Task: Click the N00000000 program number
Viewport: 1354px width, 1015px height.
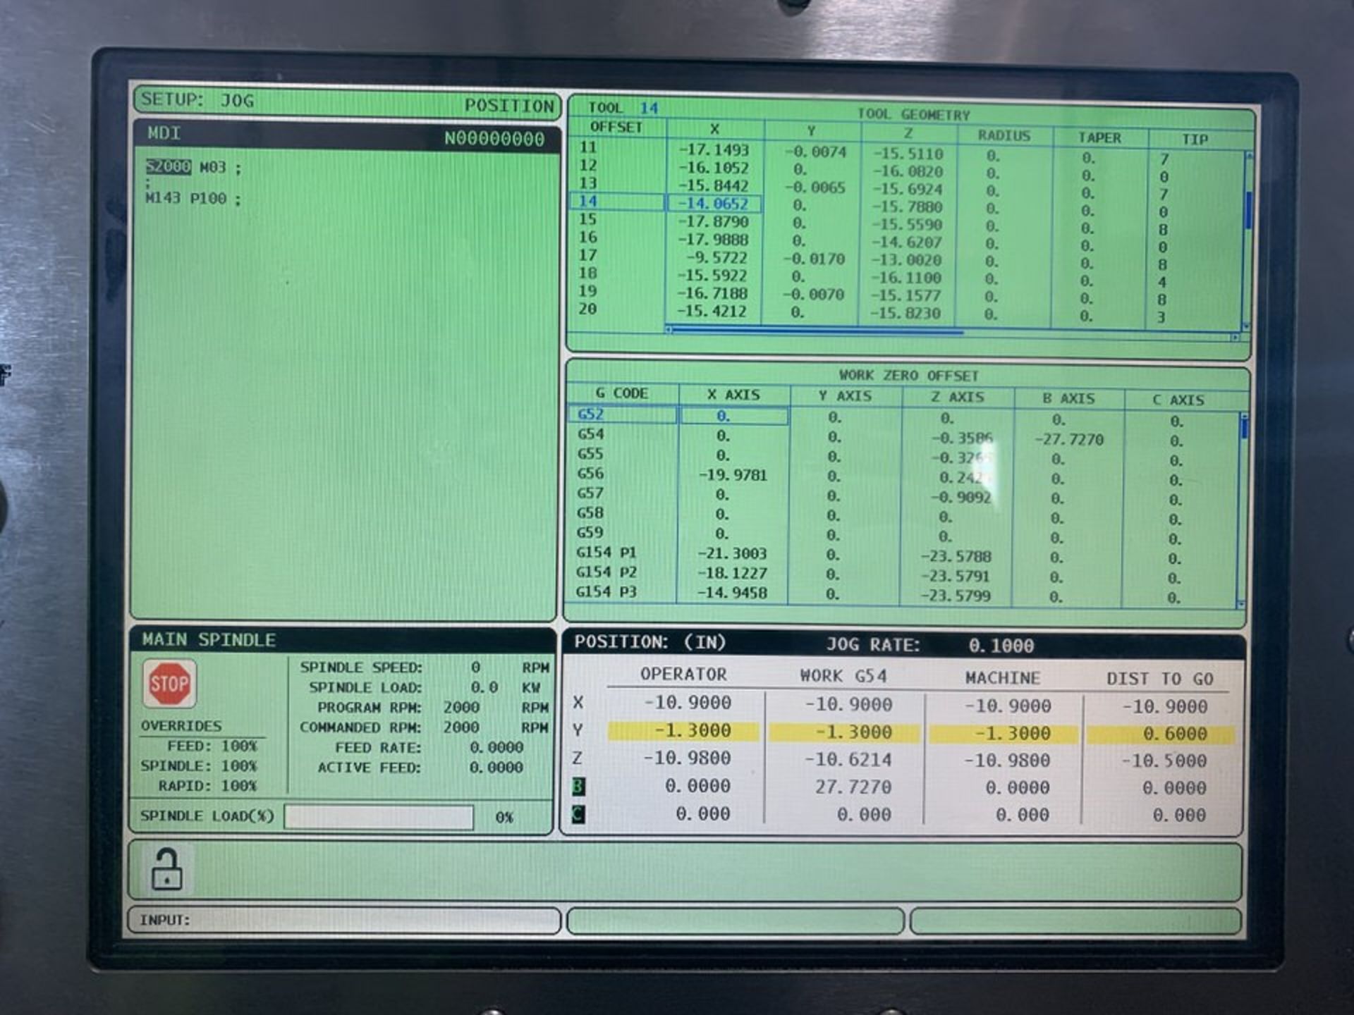Action: point(494,139)
